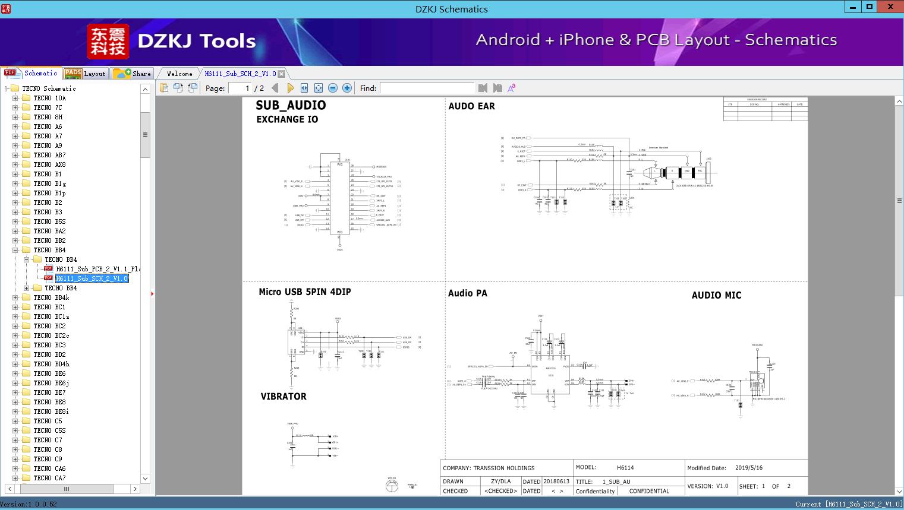The width and height of the screenshot is (904, 510).
Task: Click the Find text field
Action: coord(427,88)
